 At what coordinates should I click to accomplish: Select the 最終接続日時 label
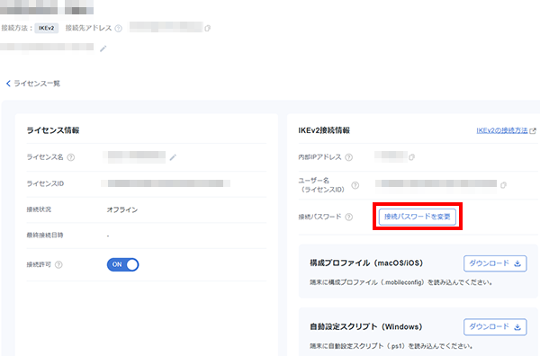45,236
